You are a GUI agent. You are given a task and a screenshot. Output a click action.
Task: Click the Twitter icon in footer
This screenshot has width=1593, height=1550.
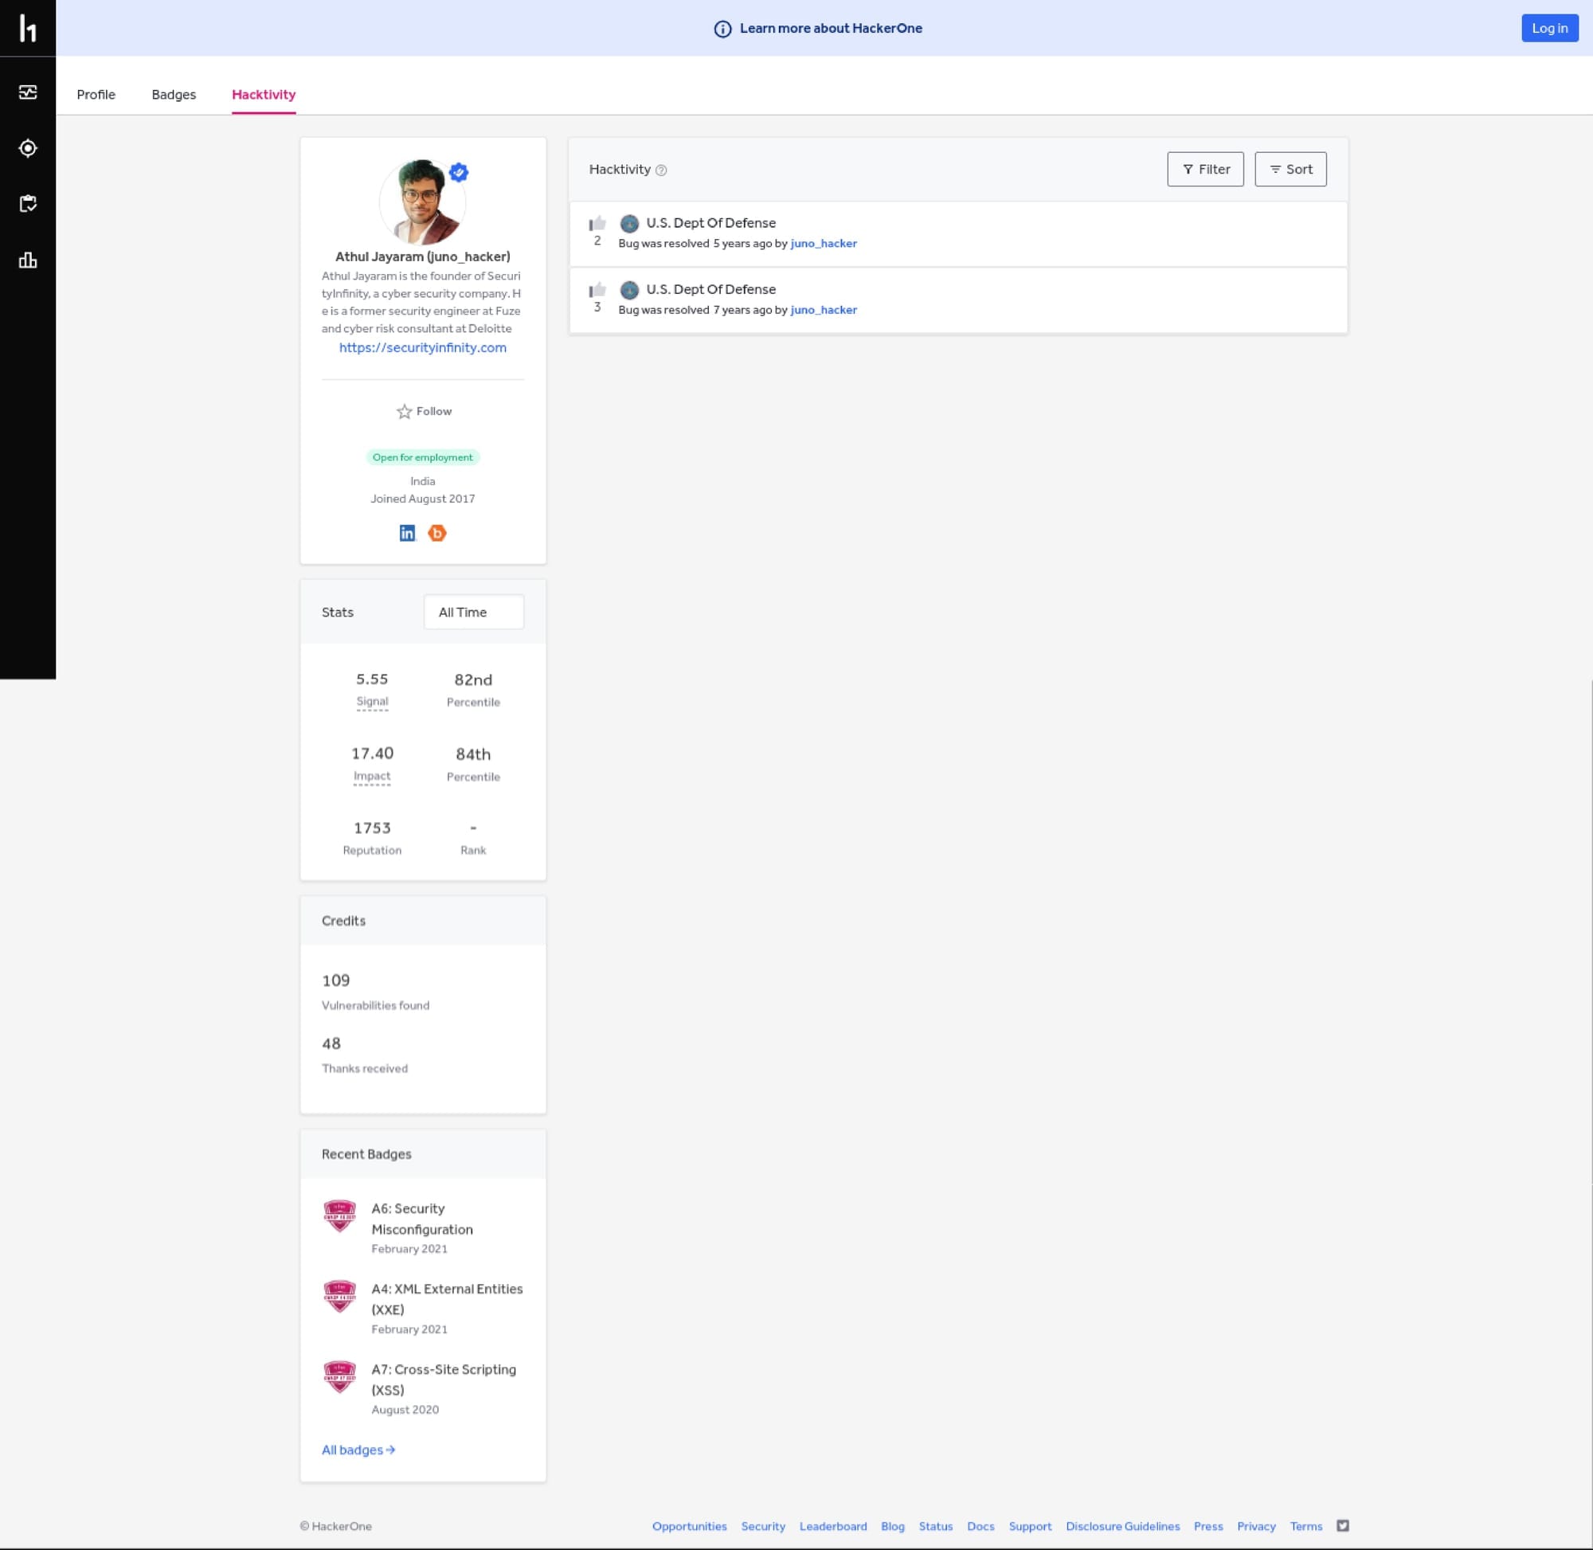[1342, 1525]
